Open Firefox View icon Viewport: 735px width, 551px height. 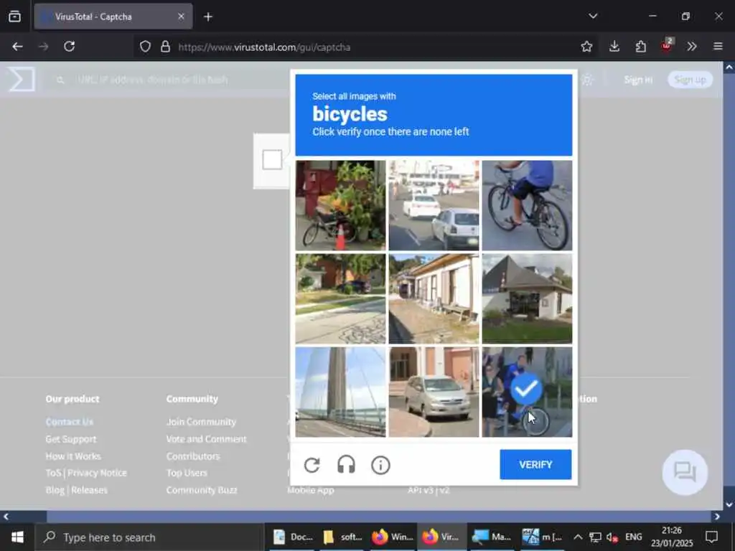click(x=14, y=17)
